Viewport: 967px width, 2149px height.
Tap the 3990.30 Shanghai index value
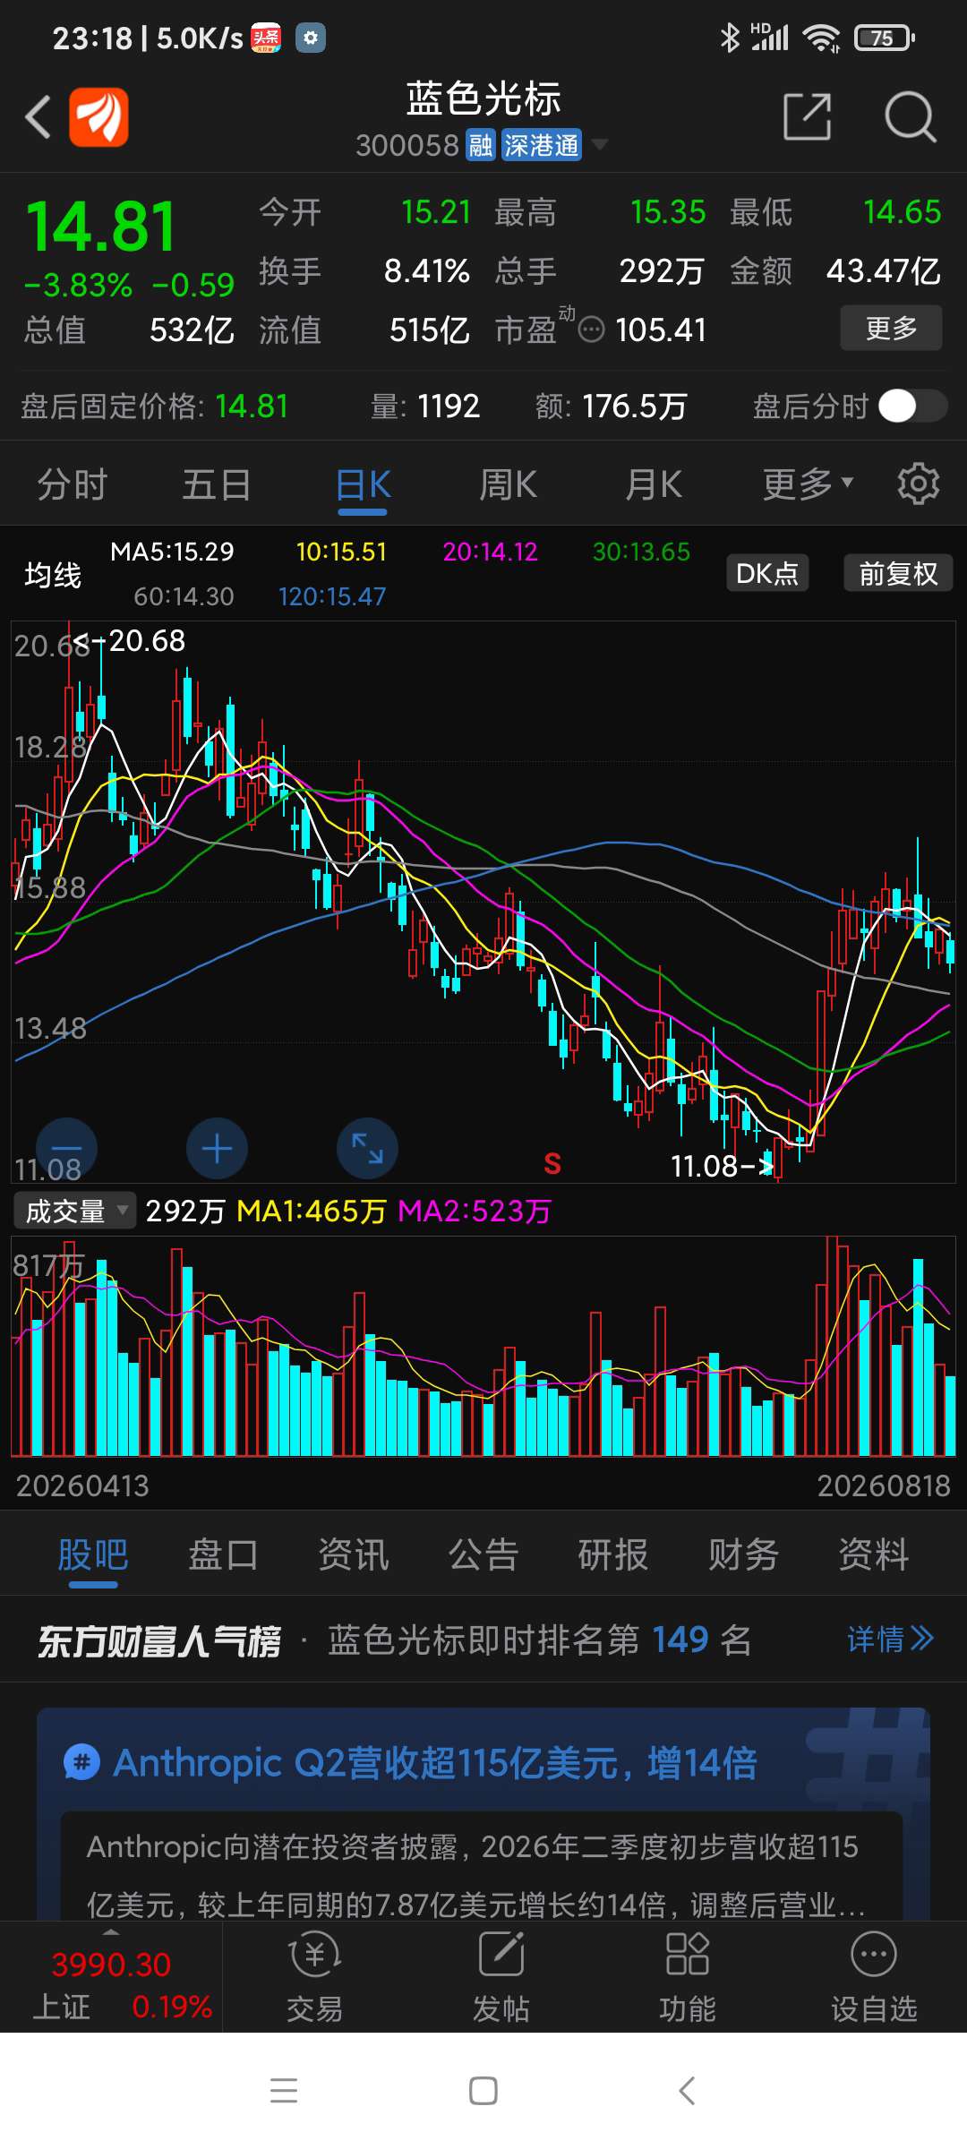click(111, 1965)
